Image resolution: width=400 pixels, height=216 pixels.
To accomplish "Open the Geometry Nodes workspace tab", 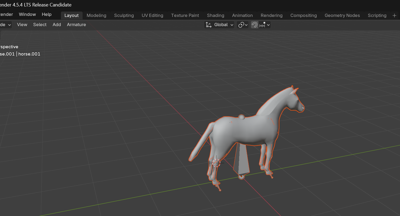I will click(342, 15).
